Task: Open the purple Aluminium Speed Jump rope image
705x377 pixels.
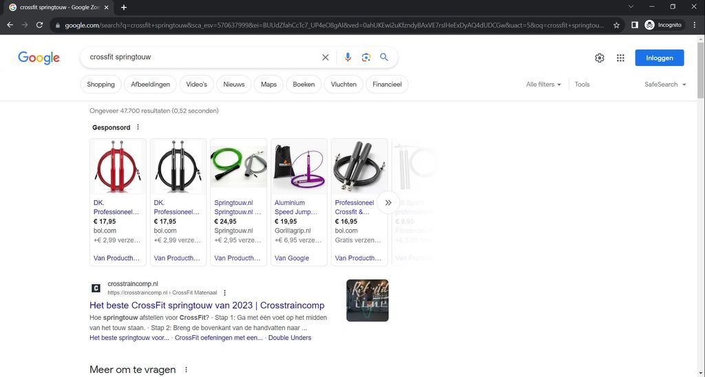Action: (x=299, y=166)
